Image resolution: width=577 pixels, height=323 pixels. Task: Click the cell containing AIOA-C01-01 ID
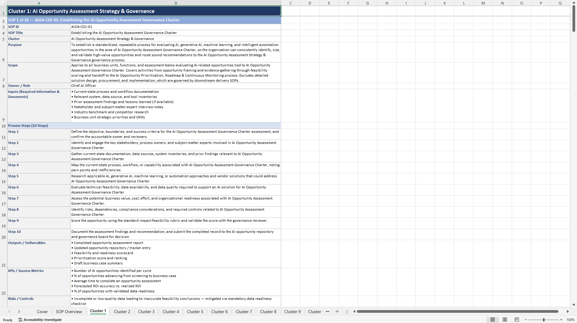tap(176, 27)
